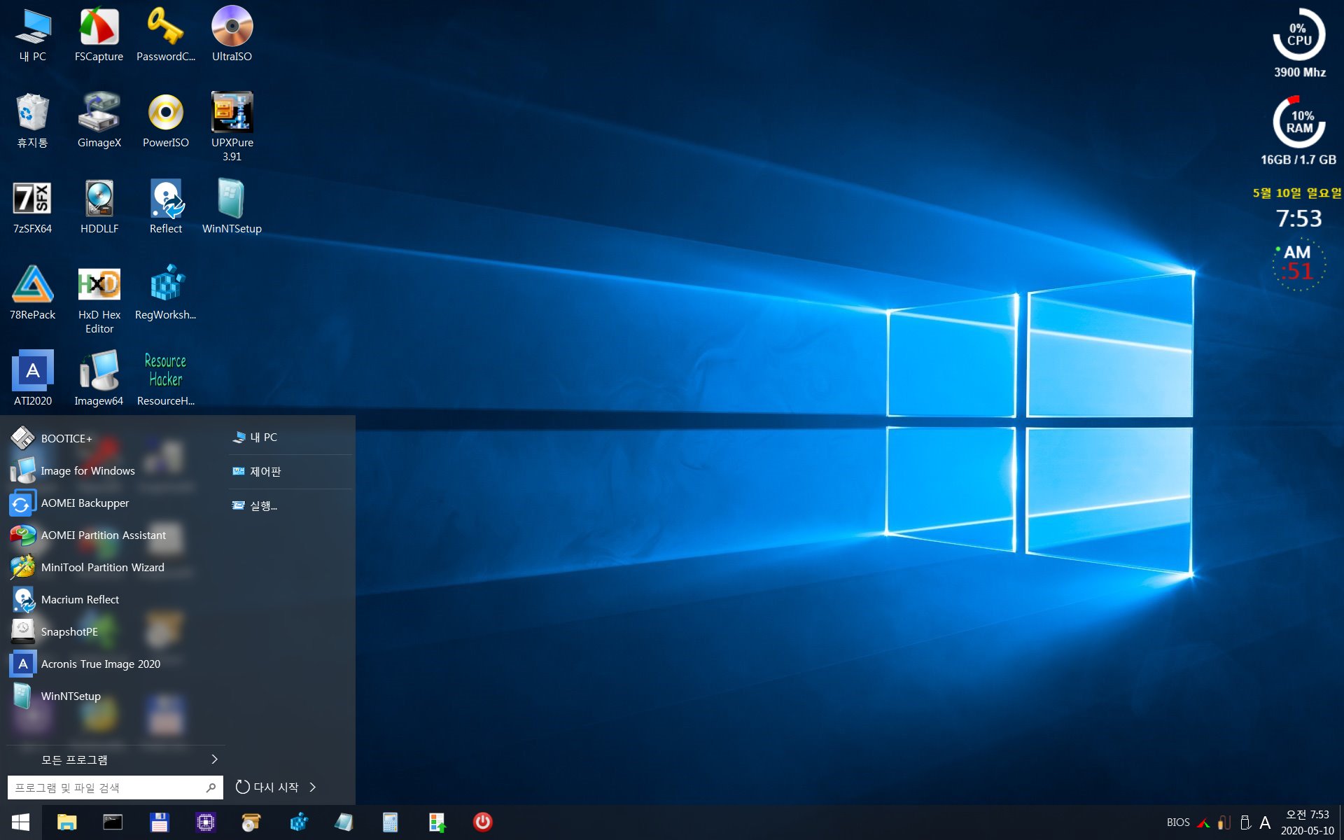Image resolution: width=1344 pixels, height=840 pixels.
Task: Click the BIOS label in system tray
Action: click(x=1178, y=822)
